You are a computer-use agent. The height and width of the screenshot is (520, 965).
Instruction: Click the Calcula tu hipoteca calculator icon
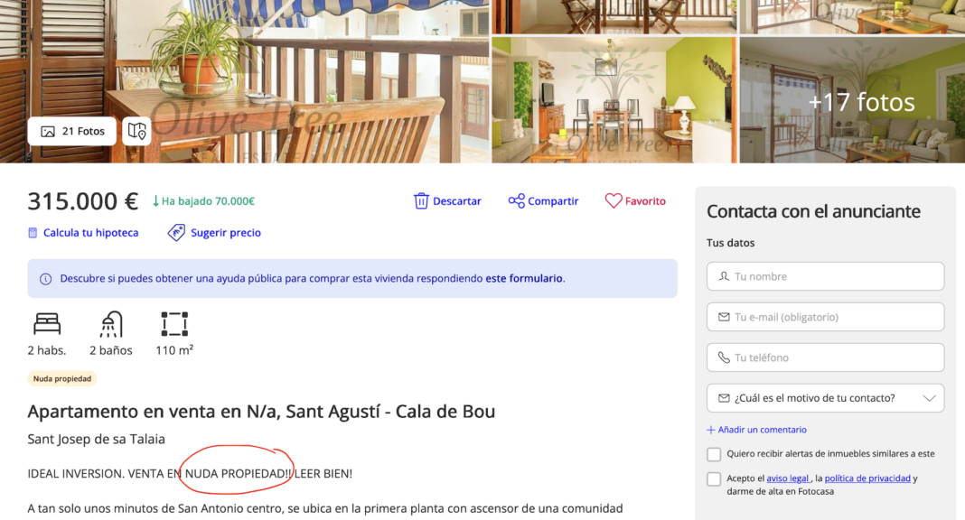pyautogui.click(x=33, y=233)
